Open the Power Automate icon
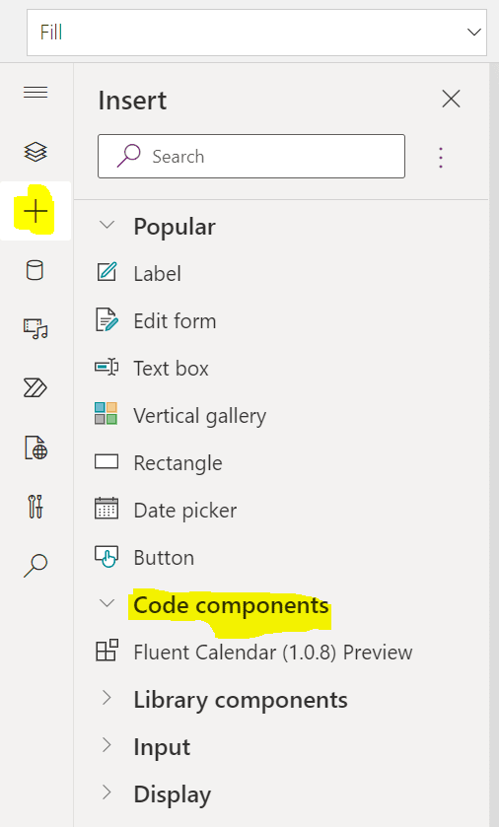The height and width of the screenshot is (827, 499). (36, 388)
